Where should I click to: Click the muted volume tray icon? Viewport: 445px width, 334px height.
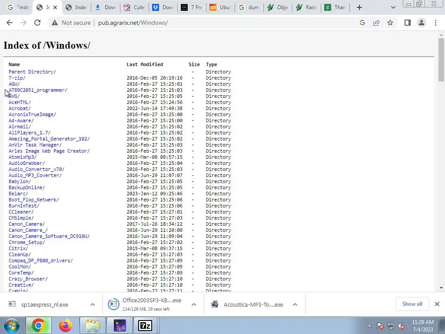pyautogui.click(x=401, y=326)
